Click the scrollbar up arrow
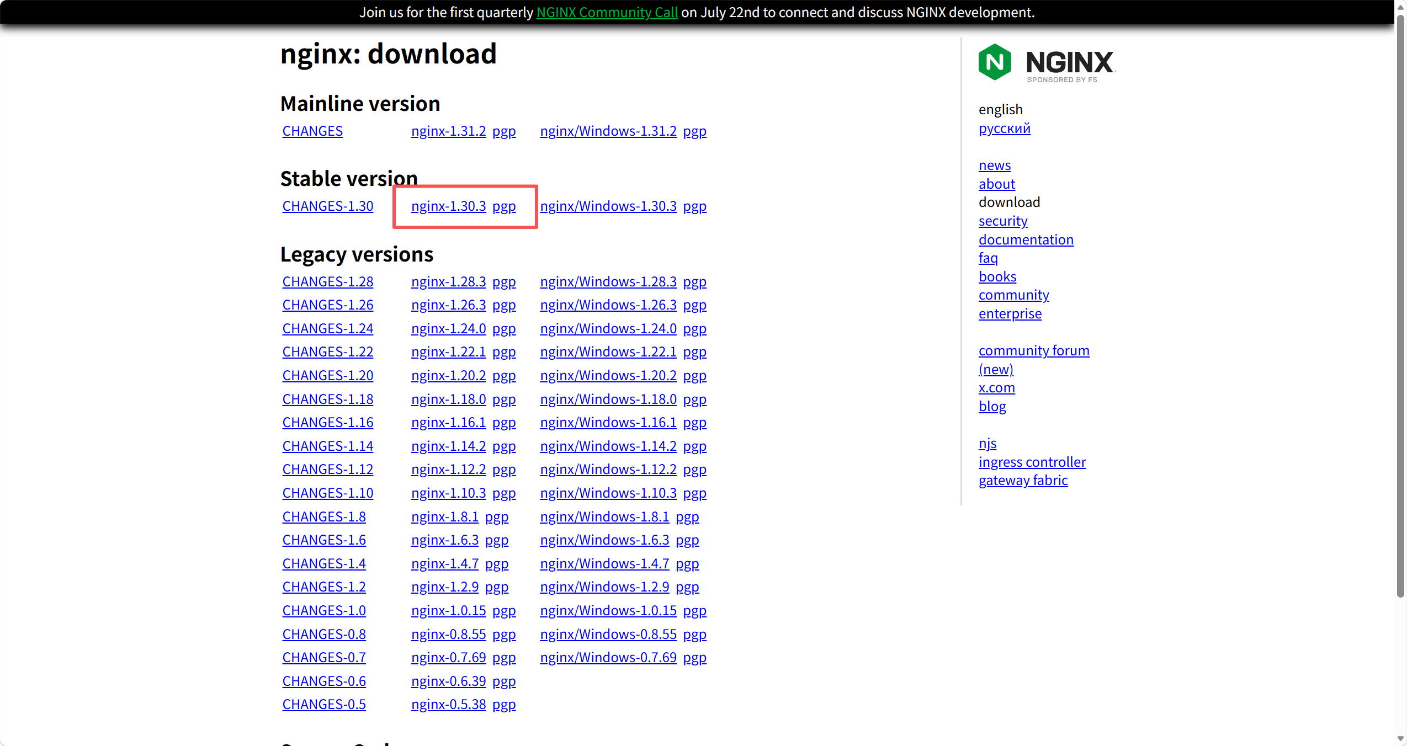 1400,7
